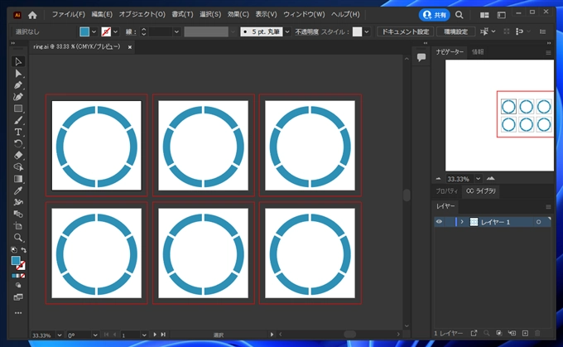The height and width of the screenshot is (347, 563).
Task: Delete selected layer trash icon
Action: pos(537,333)
